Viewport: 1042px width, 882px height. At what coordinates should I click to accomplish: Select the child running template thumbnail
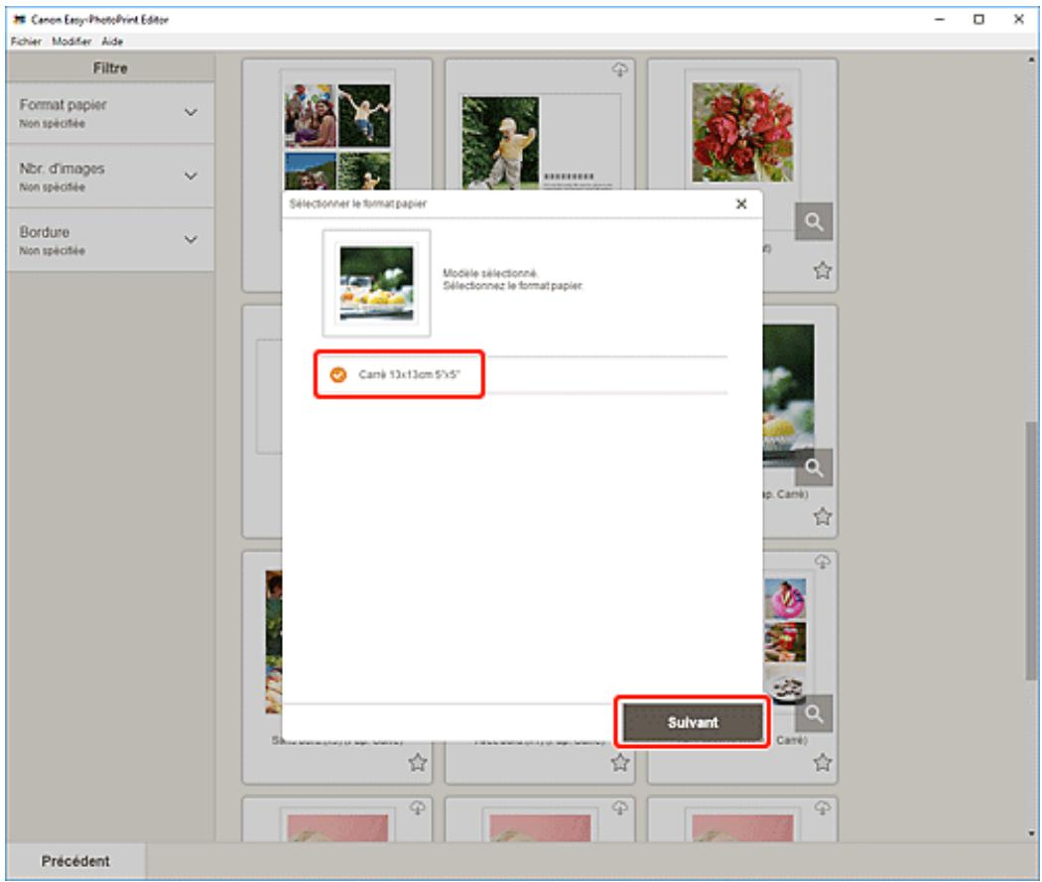pyautogui.click(x=540, y=142)
